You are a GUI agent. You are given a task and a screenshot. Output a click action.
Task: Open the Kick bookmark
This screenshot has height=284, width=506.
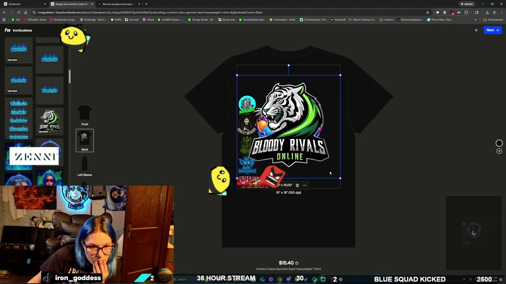16,19
